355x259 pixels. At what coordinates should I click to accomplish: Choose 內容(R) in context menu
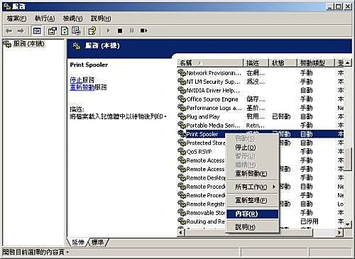point(252,214)
